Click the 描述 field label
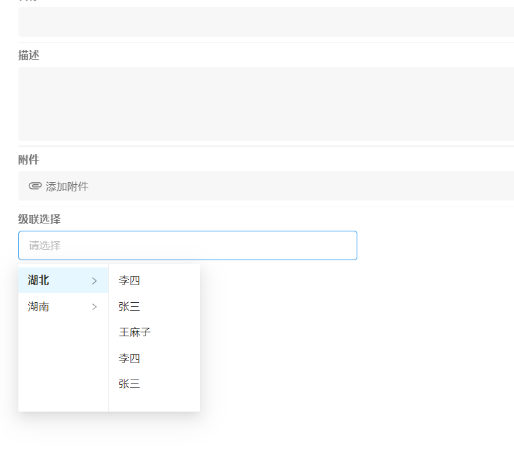 coord(29,56)
